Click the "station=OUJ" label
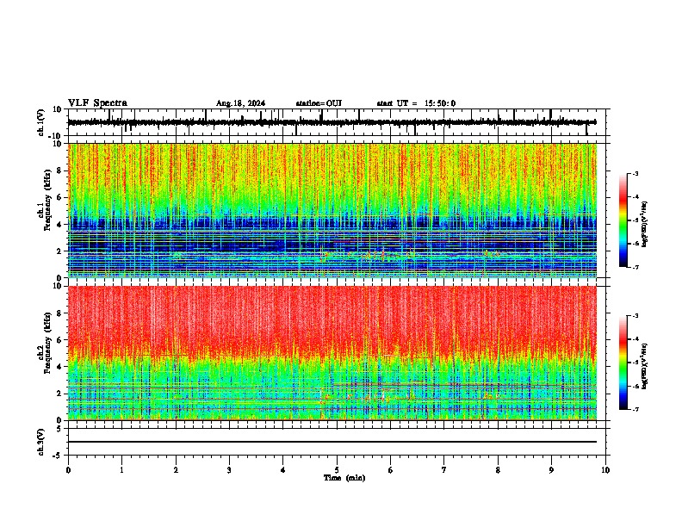Image resolution: width=682 pixels, height=527 pixels. 319,103
